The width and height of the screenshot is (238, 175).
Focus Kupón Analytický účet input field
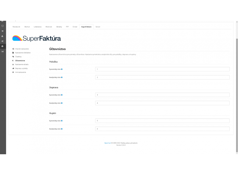pyautogui.click(x=162, y=129)
